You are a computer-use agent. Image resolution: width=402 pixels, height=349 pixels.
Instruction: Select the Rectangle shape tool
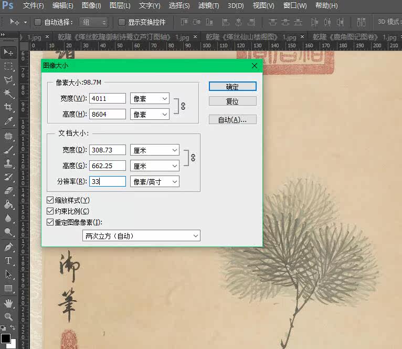[8, 288]
